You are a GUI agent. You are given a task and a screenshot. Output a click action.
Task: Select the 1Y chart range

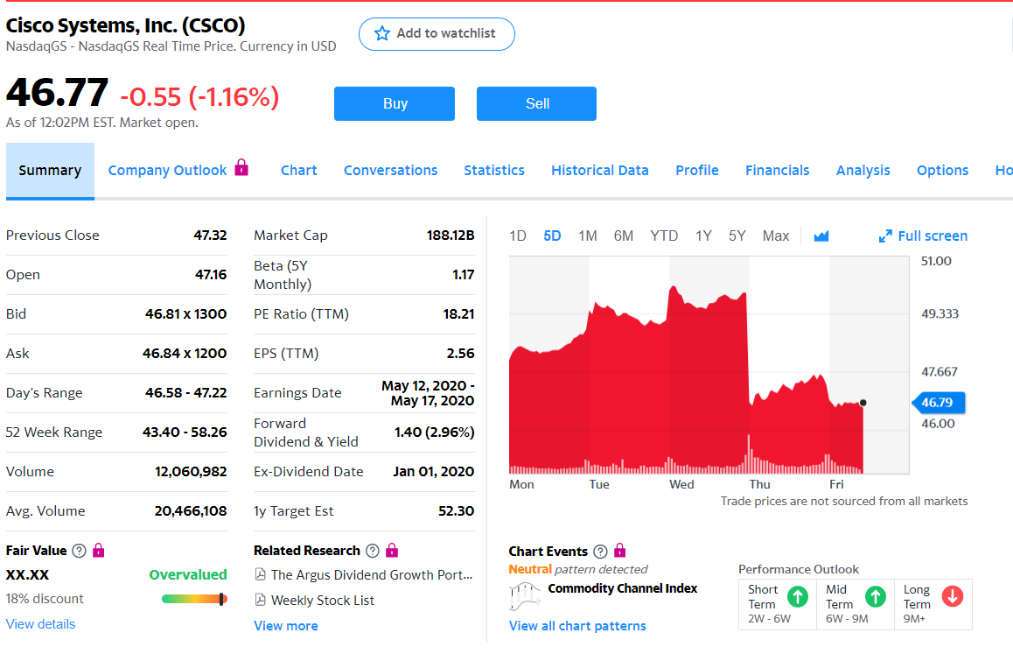(x=703, y=236)
